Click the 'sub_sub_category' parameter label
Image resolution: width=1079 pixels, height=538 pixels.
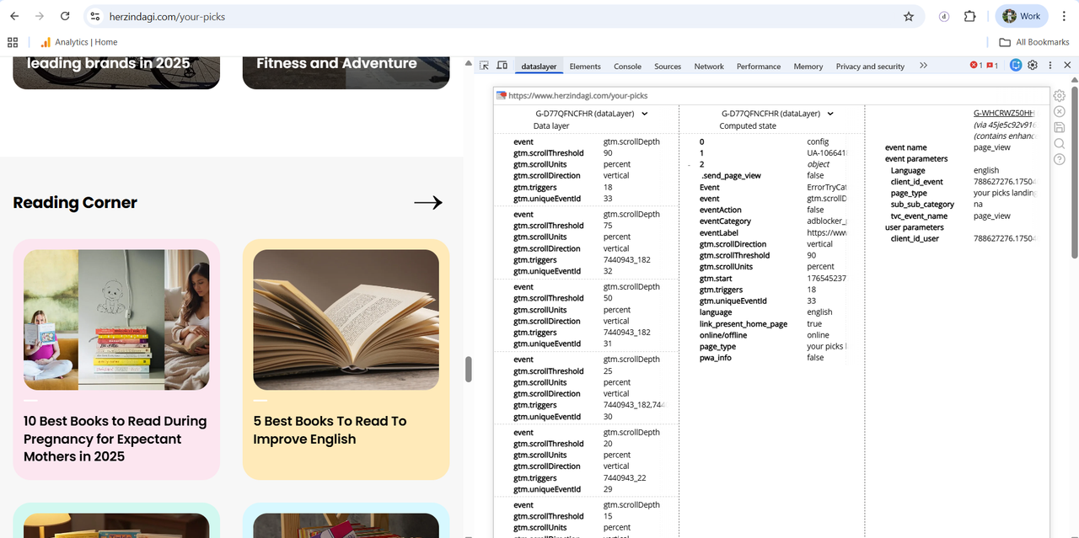[922, 205]
